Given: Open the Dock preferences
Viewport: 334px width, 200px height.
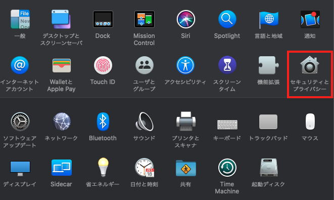Looking at the screenshot, I should pyautogui.click(x=103, y=19).
